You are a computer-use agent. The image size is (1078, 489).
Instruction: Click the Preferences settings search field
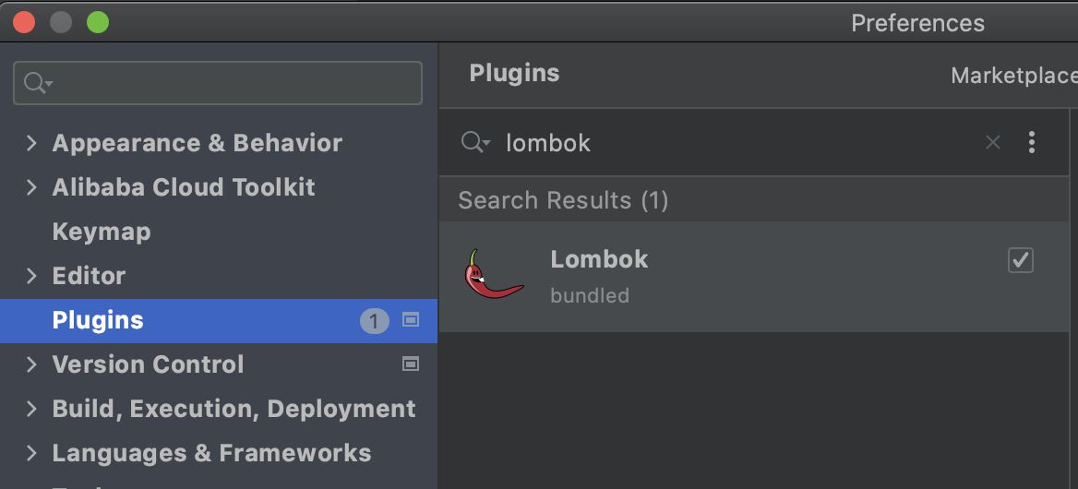[231, 83]
